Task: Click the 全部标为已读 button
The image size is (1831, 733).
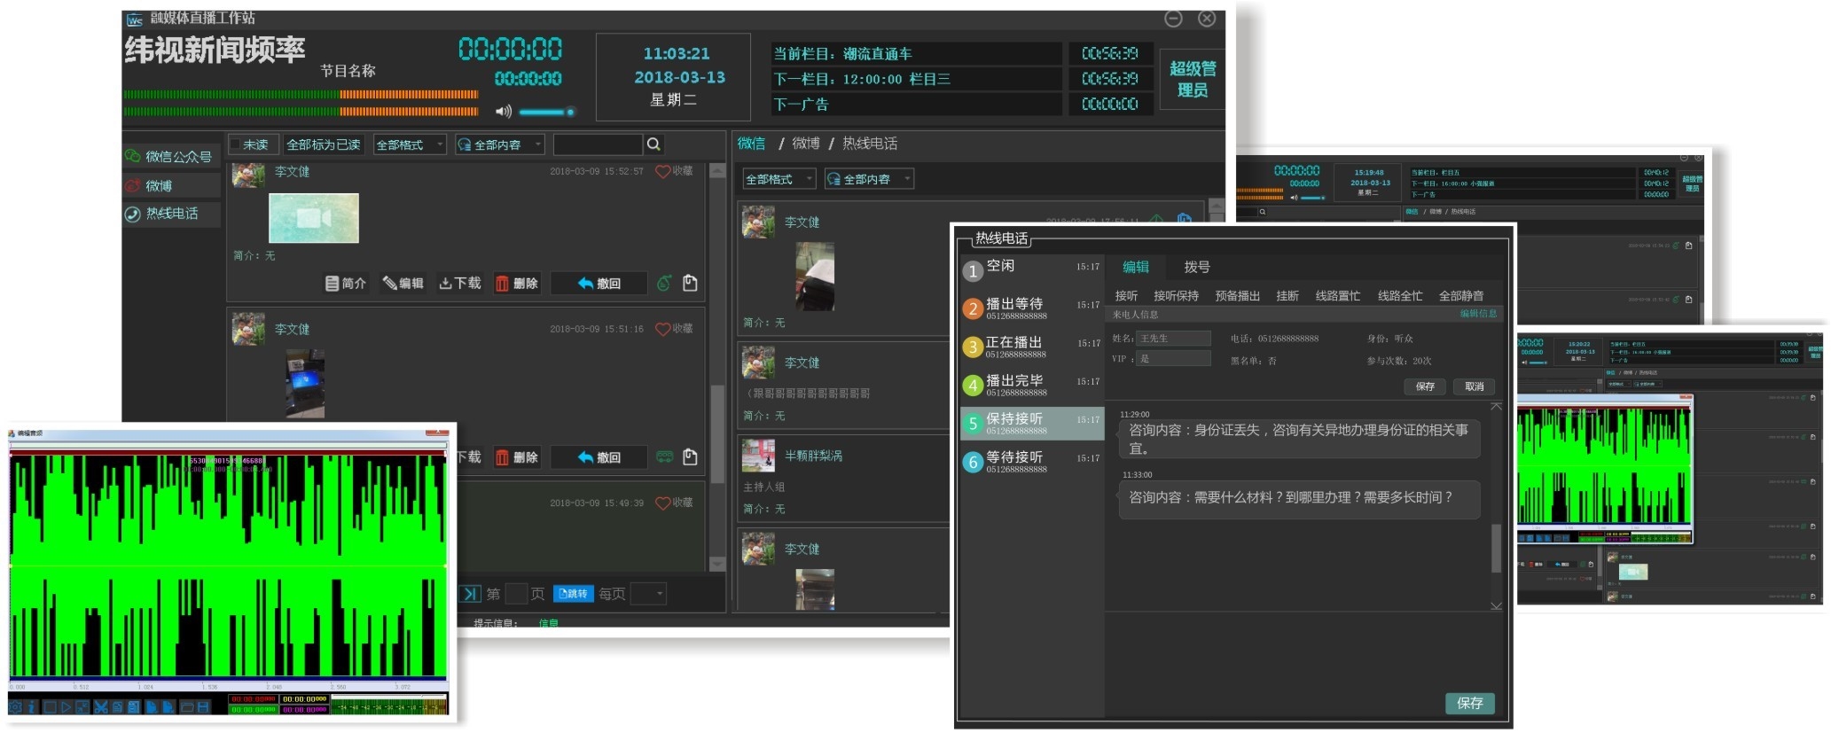Action: (323, 144)
